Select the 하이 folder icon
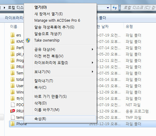The height and width of the screenshot is (136, 156). (12, 98)
